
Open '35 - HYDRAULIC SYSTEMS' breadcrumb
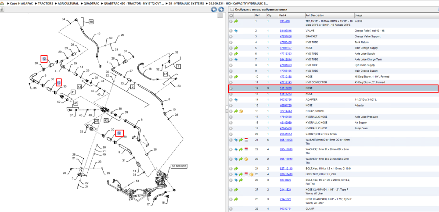[185, 4]
